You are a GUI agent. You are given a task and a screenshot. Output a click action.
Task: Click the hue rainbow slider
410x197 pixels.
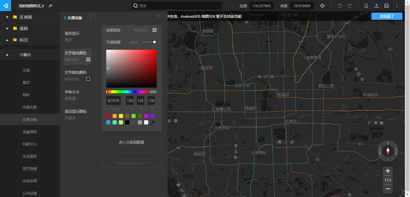coord(127,92)
